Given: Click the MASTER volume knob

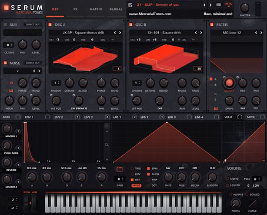Looking at the screenshot, I should point(245,8).
